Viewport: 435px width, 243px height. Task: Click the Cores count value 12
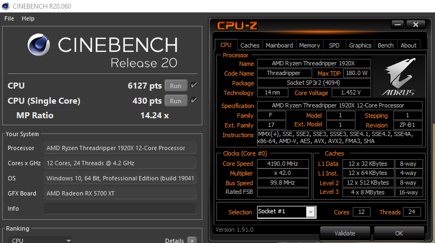[361, 212]
